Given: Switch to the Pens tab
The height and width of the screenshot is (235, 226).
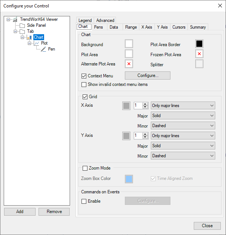Looking at the screenshot, I should click(99, 27).
